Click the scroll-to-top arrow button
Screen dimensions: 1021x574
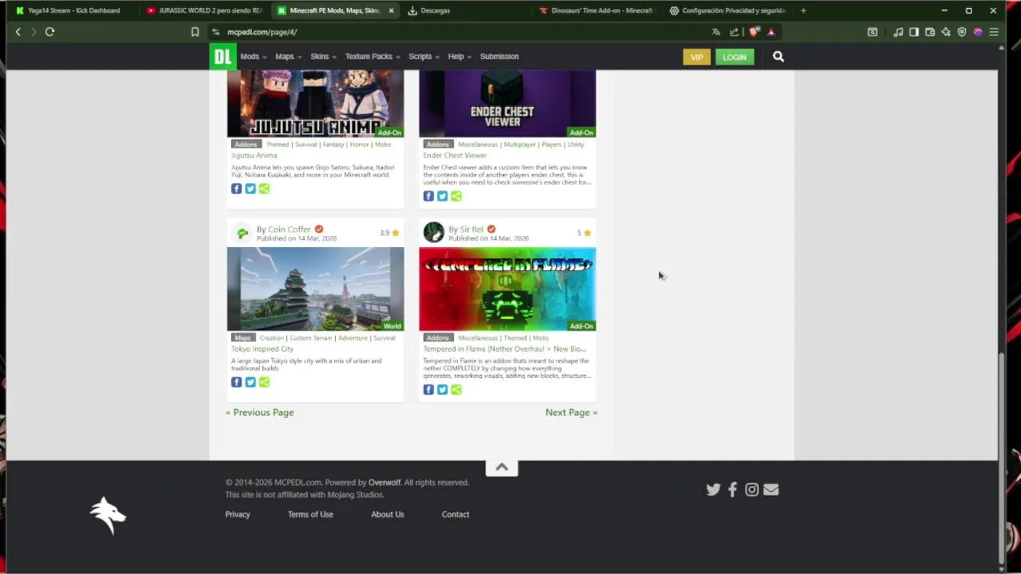pos(502,467)
